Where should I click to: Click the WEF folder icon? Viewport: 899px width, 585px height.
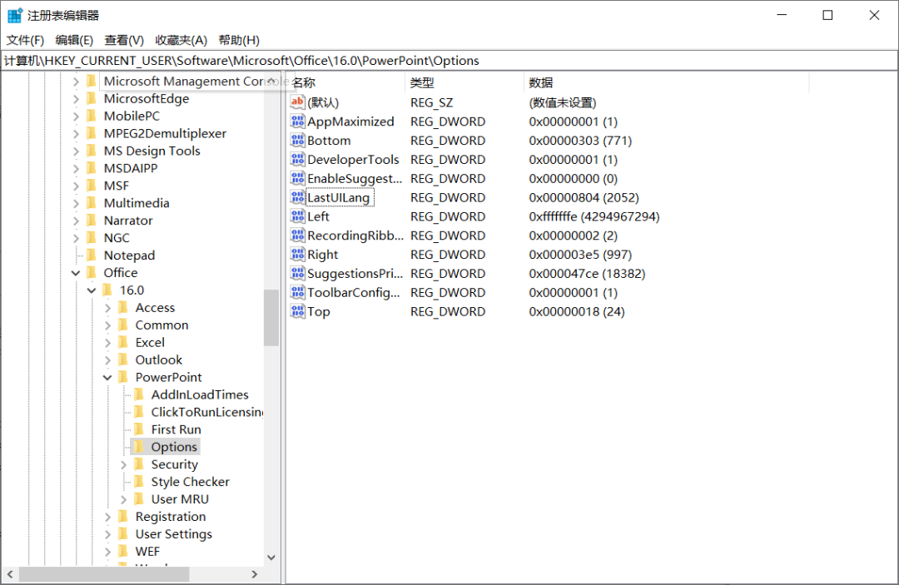(x=122, y=551)
